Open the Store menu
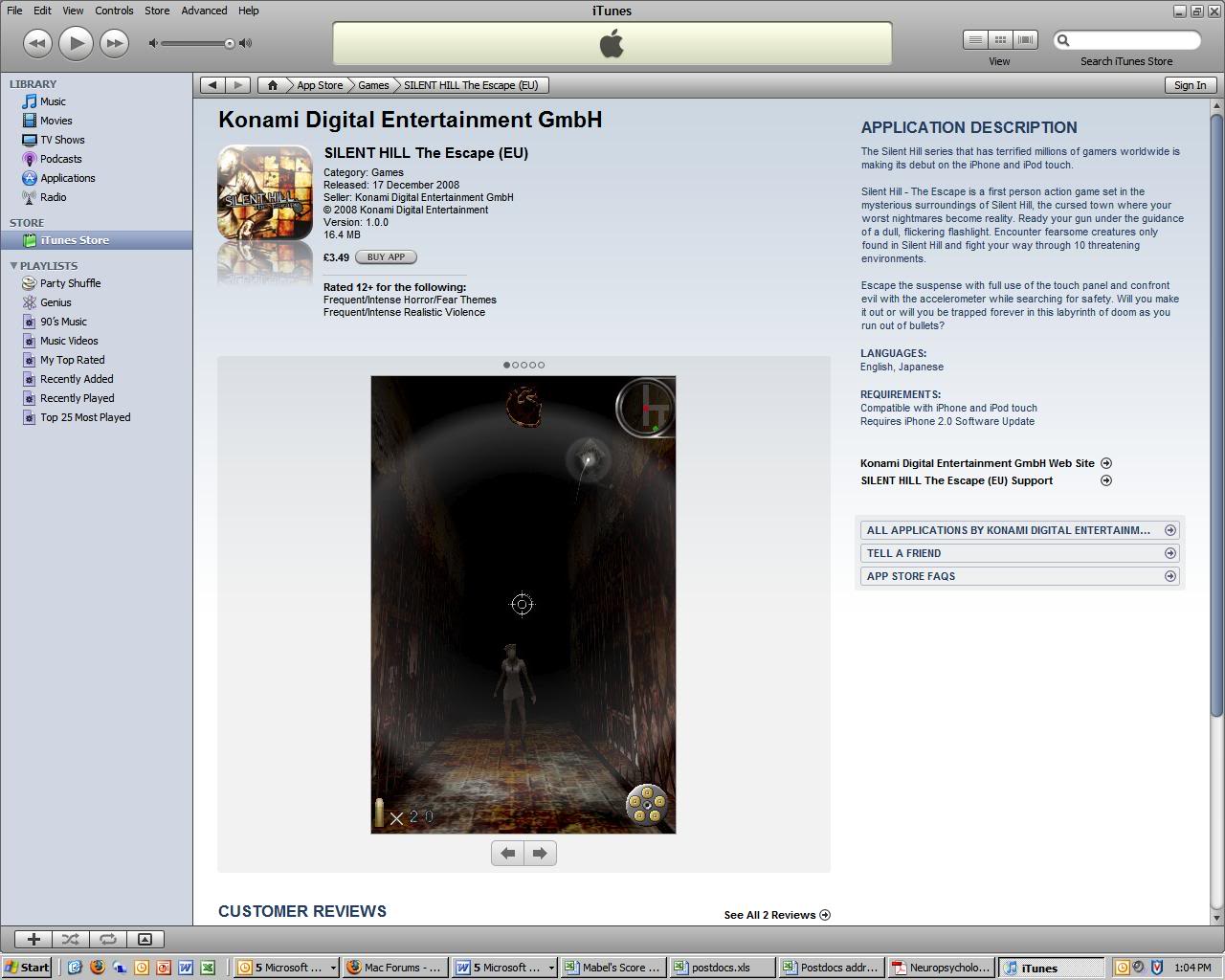 click(157, 11)
